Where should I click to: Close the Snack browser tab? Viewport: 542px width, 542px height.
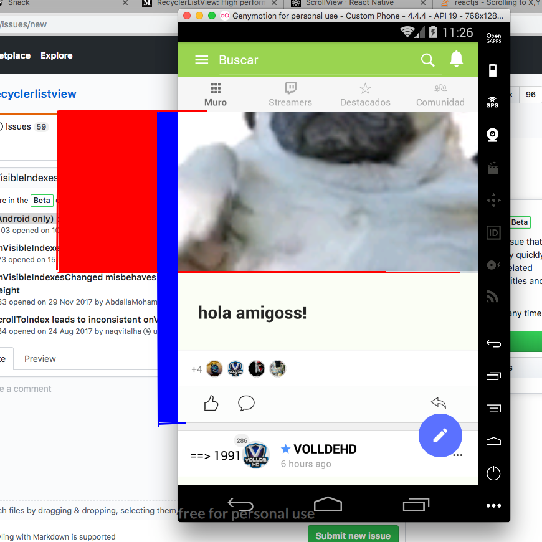click(x=125, y=2)
